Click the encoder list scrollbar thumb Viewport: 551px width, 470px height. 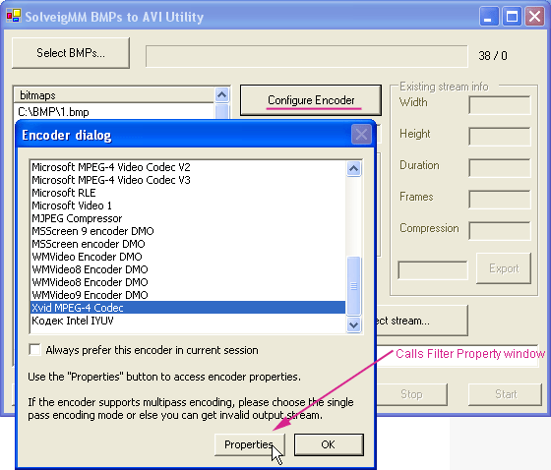click(x=353, y=286)
